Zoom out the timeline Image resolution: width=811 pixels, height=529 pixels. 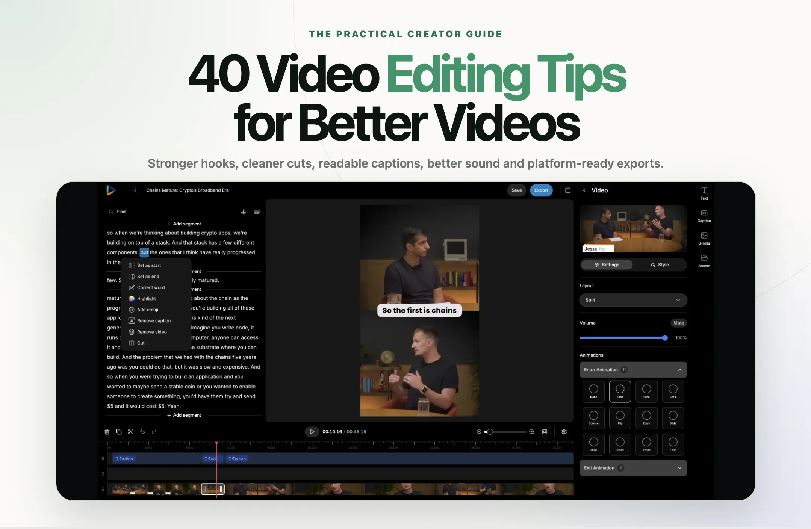click(x=479, y=432)
